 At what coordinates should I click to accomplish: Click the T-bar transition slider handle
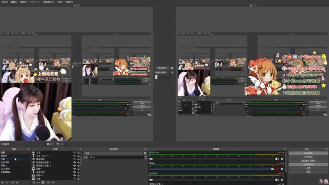[156, 77]
